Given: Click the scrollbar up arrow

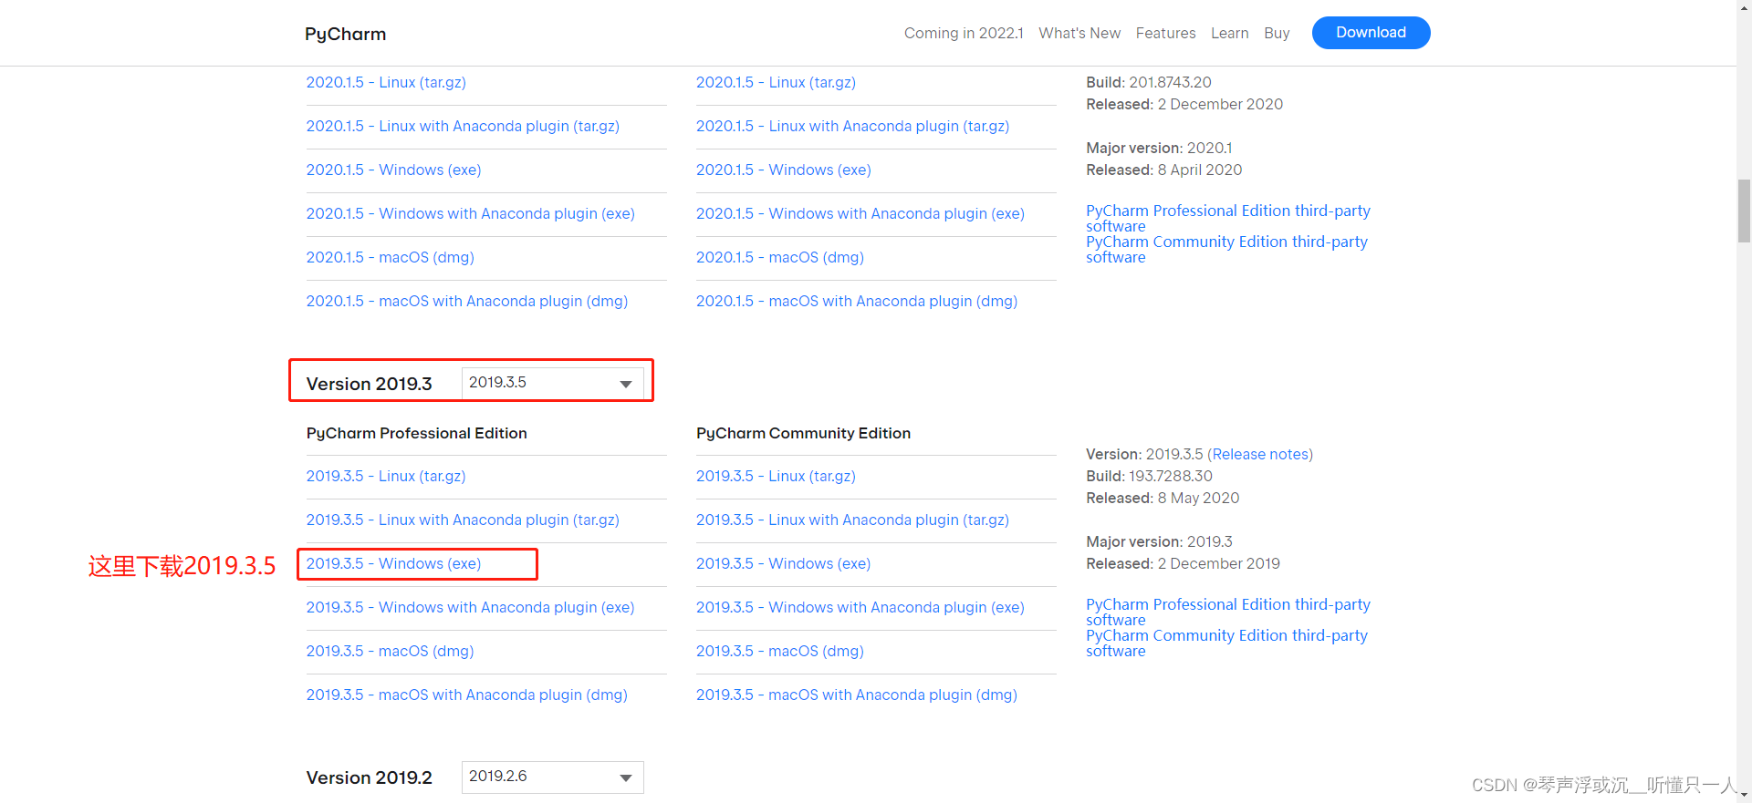Looking at the screenshot, I should pyautogui.click(x=1744, y=7).
